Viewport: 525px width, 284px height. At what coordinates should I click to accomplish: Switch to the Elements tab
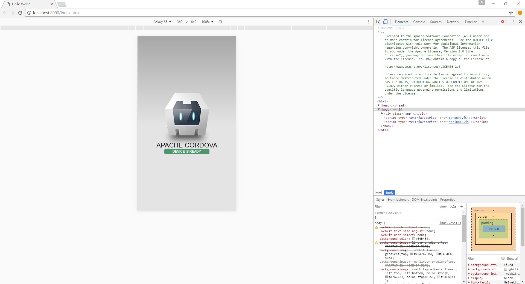coord(401,22)
